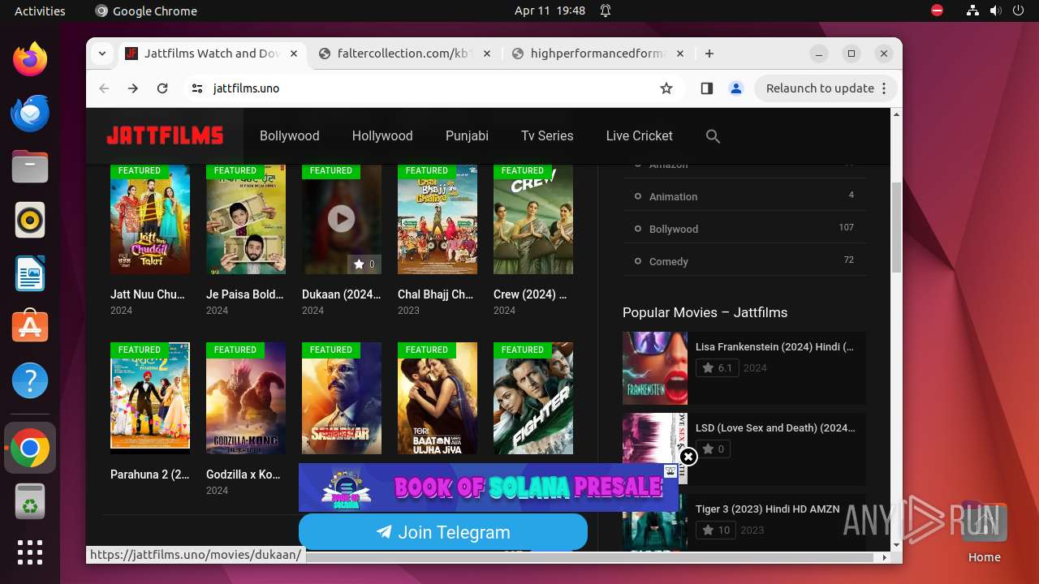Show Applications grid button
This screenshot has width=1039, height=584.
tap(30, 552)
